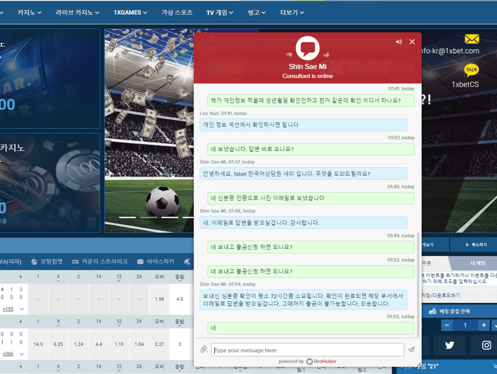Open the 1XGAMES dropdown menu
Image resolution: width=497 pixels, height=374 pixels.
point(130,12)
